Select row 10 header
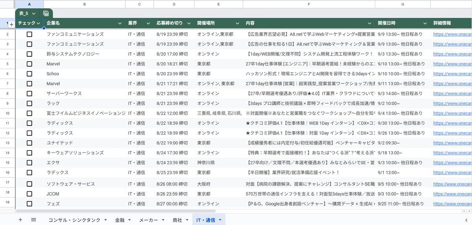Viewport: 472px width, 225px height. (7, 113)
